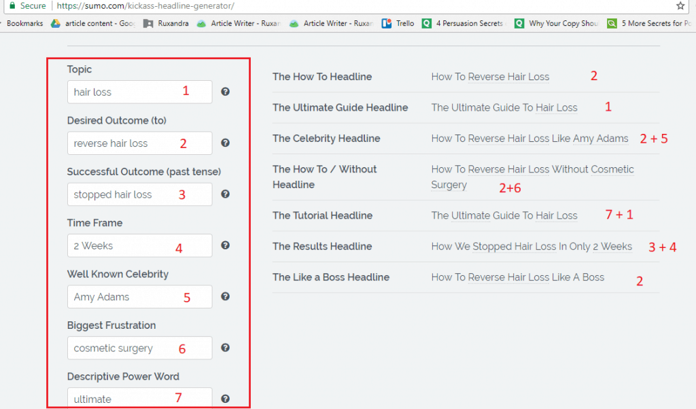Viewport: 696px width, 409px height.
Task: Open the article content Google bookmark
Action: tap(94, 23)
